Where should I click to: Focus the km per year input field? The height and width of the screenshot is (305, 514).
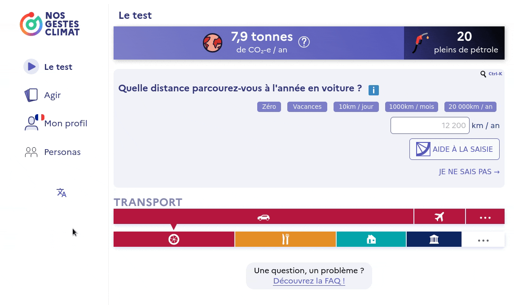tap(430, 125)
